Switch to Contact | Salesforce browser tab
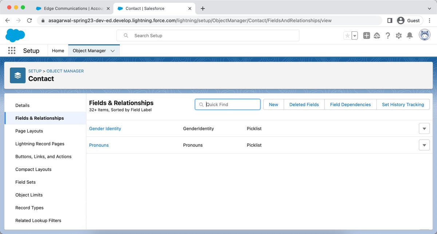 click(x=154, y=8)
